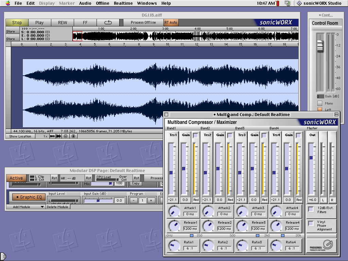Click the battery icon in menu bar
This screenshot has height=261, width=348.
pos(278,3)
